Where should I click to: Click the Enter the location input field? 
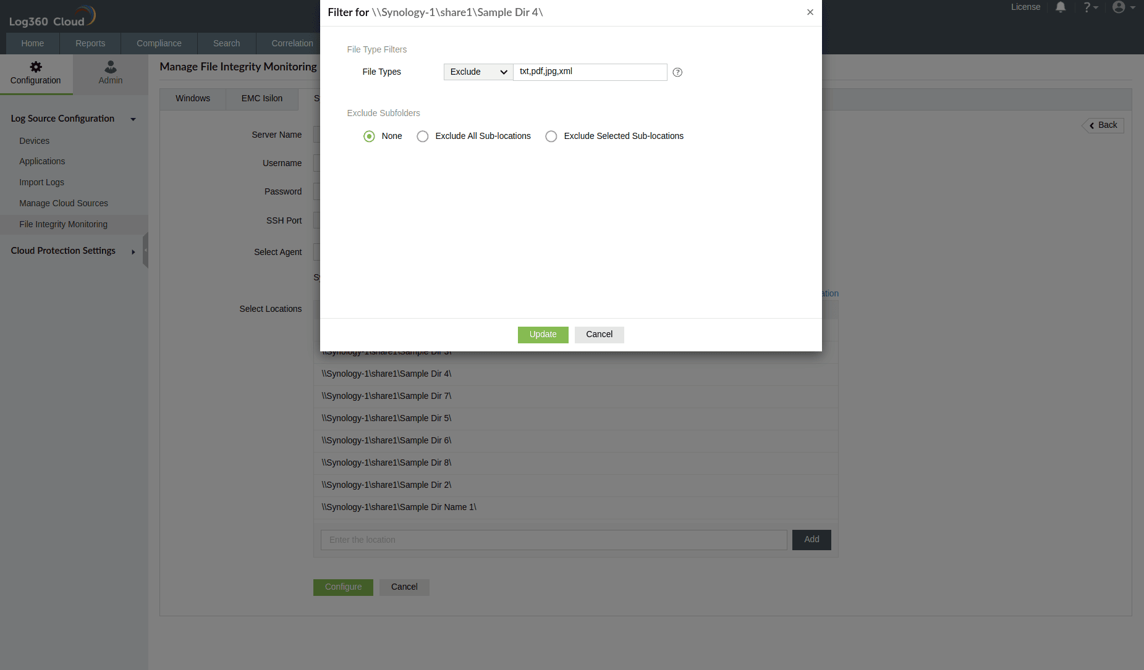point(553,539)
